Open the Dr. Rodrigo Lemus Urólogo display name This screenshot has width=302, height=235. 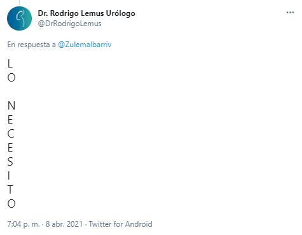tap(86, 13)
